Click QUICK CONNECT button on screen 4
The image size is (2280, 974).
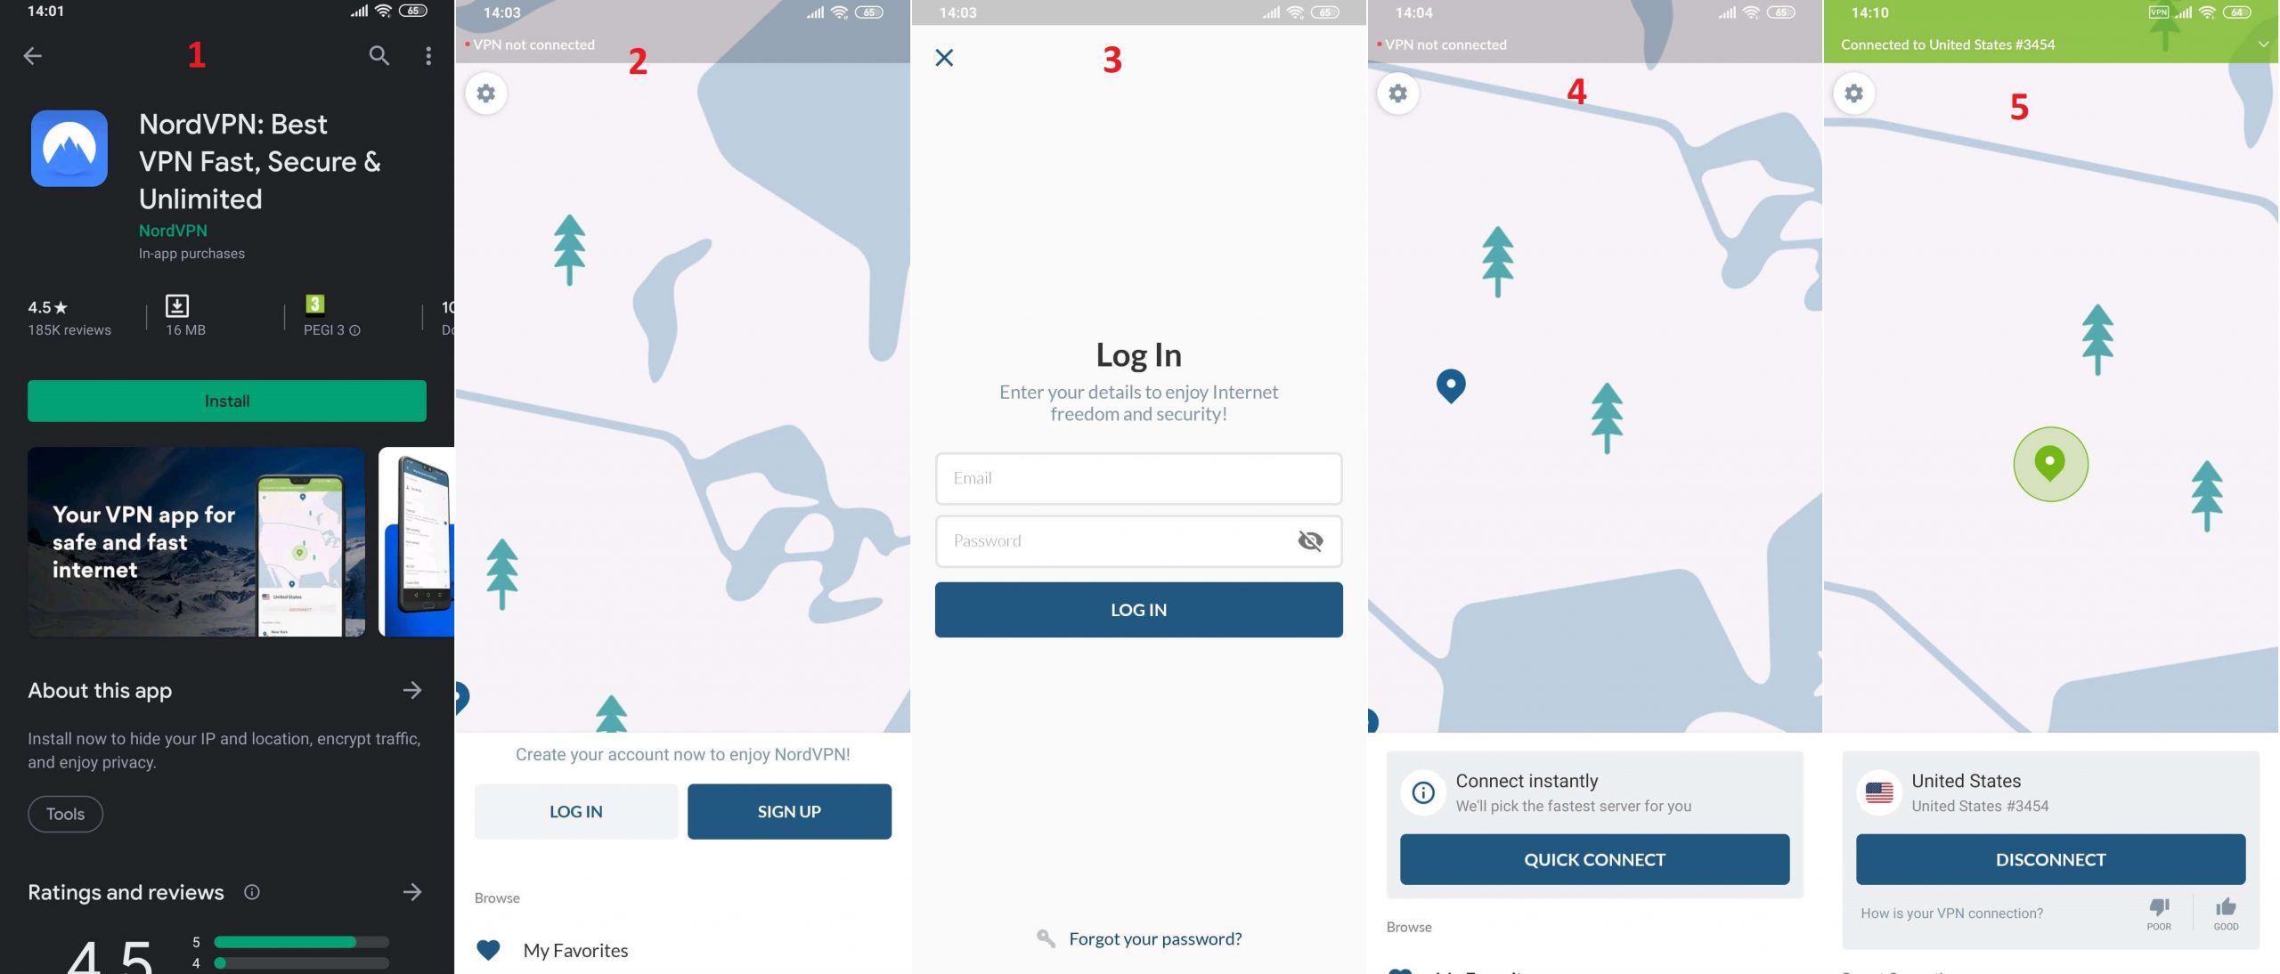(x=1593, y=859)
